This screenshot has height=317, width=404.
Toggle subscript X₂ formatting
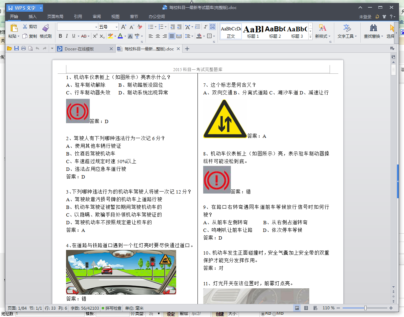pos(102,36)
